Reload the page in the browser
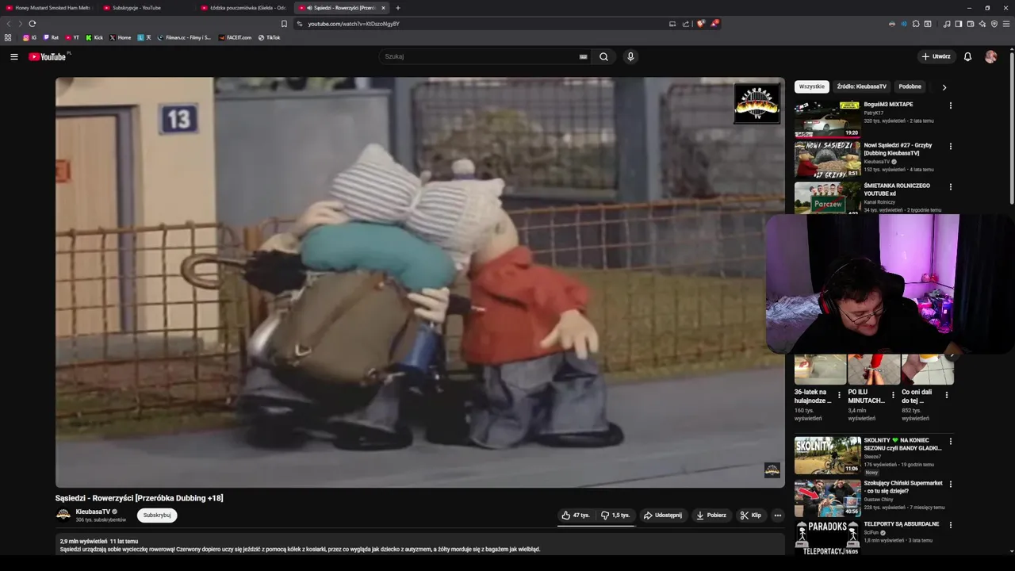This screenshot has height=571, width=1015. tap(33, 24)
